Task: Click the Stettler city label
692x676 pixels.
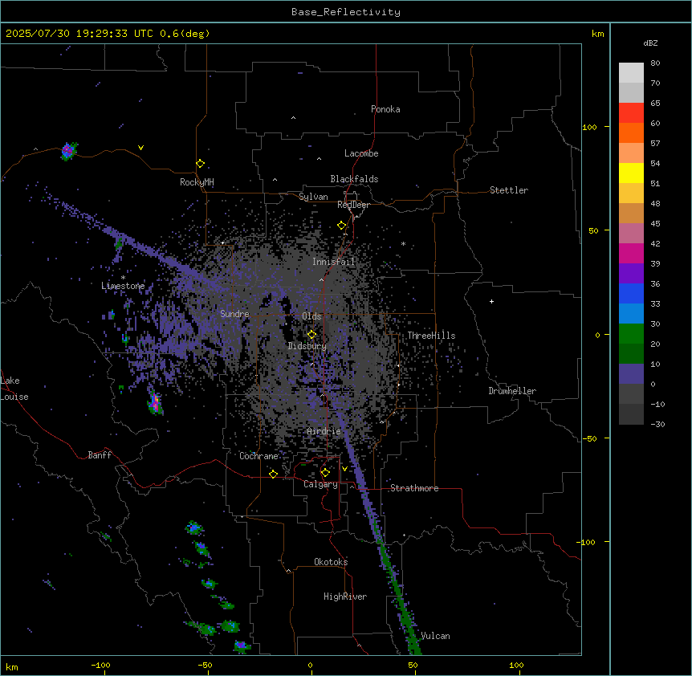Action: click(509, 190)
